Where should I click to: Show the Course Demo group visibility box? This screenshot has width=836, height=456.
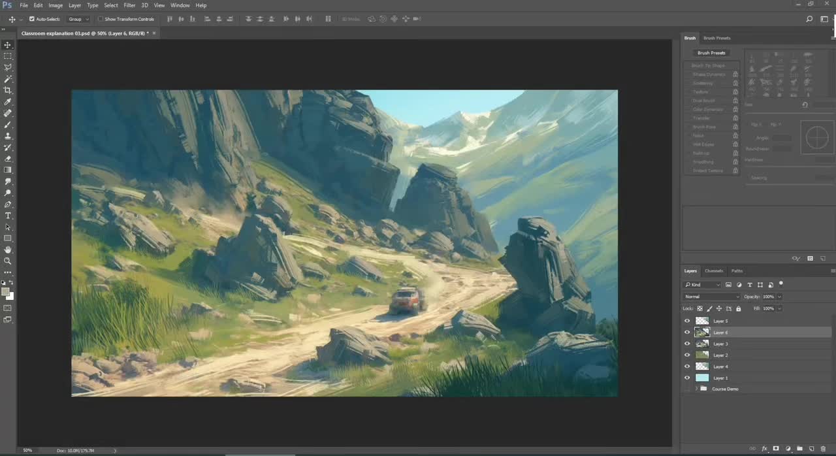point(686,389)
